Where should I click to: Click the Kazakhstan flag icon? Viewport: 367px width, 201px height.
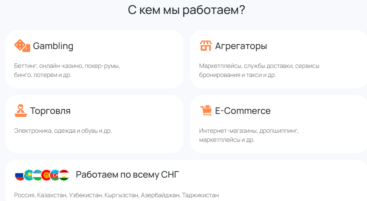pos(28,175)
